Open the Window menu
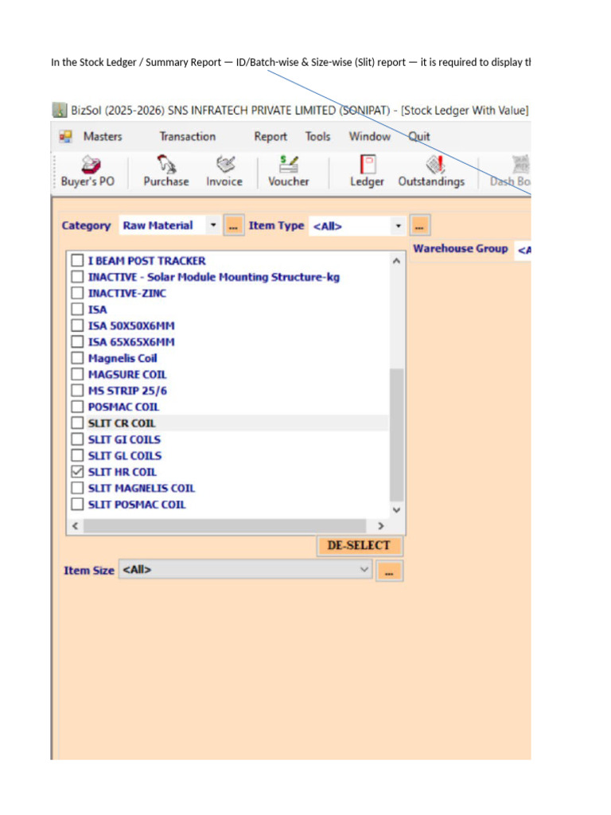Image resolution: width=611 pixels, height=815 pixels. point(369,137)
